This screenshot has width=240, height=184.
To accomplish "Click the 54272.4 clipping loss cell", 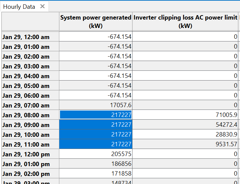I will 185,125.
